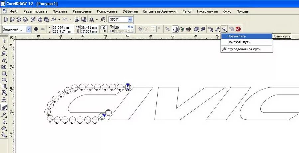Open the Редактировать menu
This screenshot has width=299, height=153.
[36, 11]
